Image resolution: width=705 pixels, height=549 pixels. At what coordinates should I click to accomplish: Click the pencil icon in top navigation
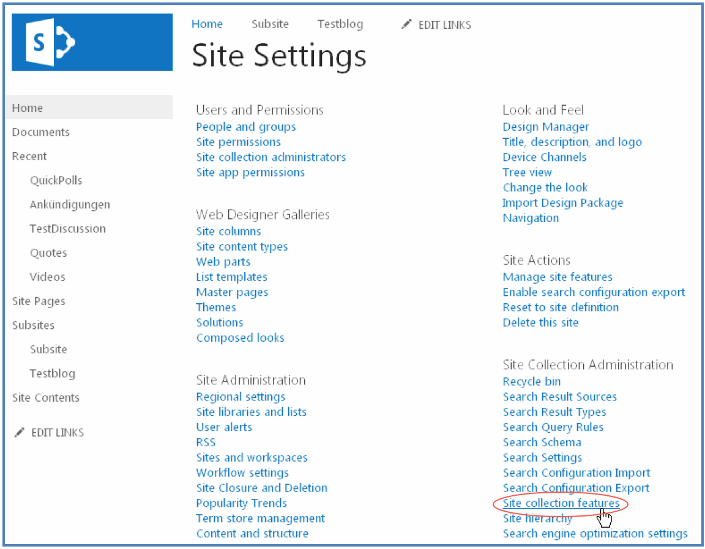tap(406, 24)
